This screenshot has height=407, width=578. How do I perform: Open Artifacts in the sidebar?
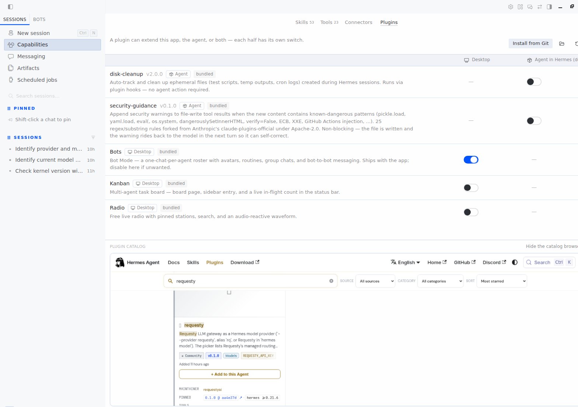[52, 68]
